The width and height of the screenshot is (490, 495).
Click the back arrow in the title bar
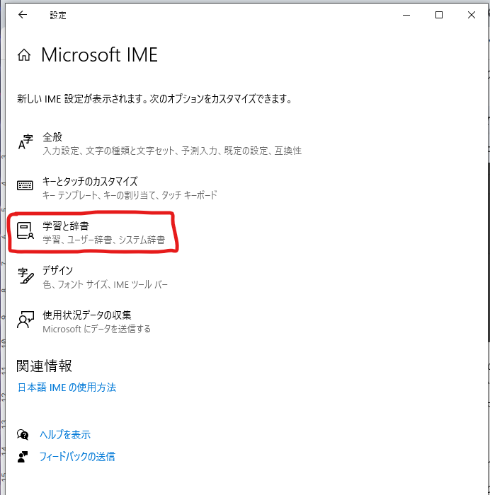23,15
